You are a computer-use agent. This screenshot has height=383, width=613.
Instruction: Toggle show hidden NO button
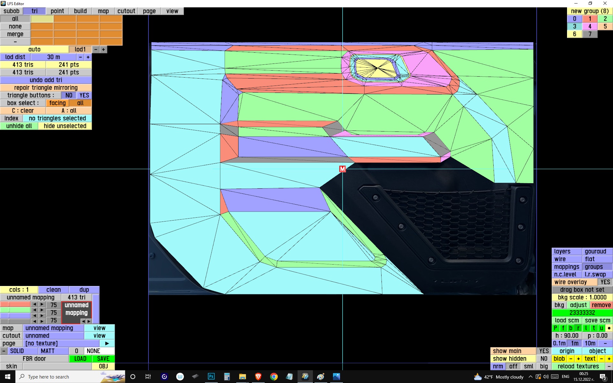tap(544, 359)
